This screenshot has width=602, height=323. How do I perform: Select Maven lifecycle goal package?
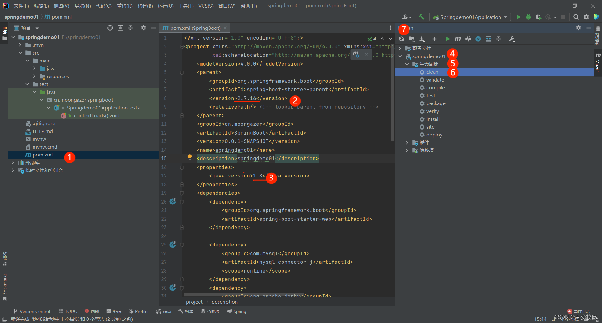click(x=436, y=103)
